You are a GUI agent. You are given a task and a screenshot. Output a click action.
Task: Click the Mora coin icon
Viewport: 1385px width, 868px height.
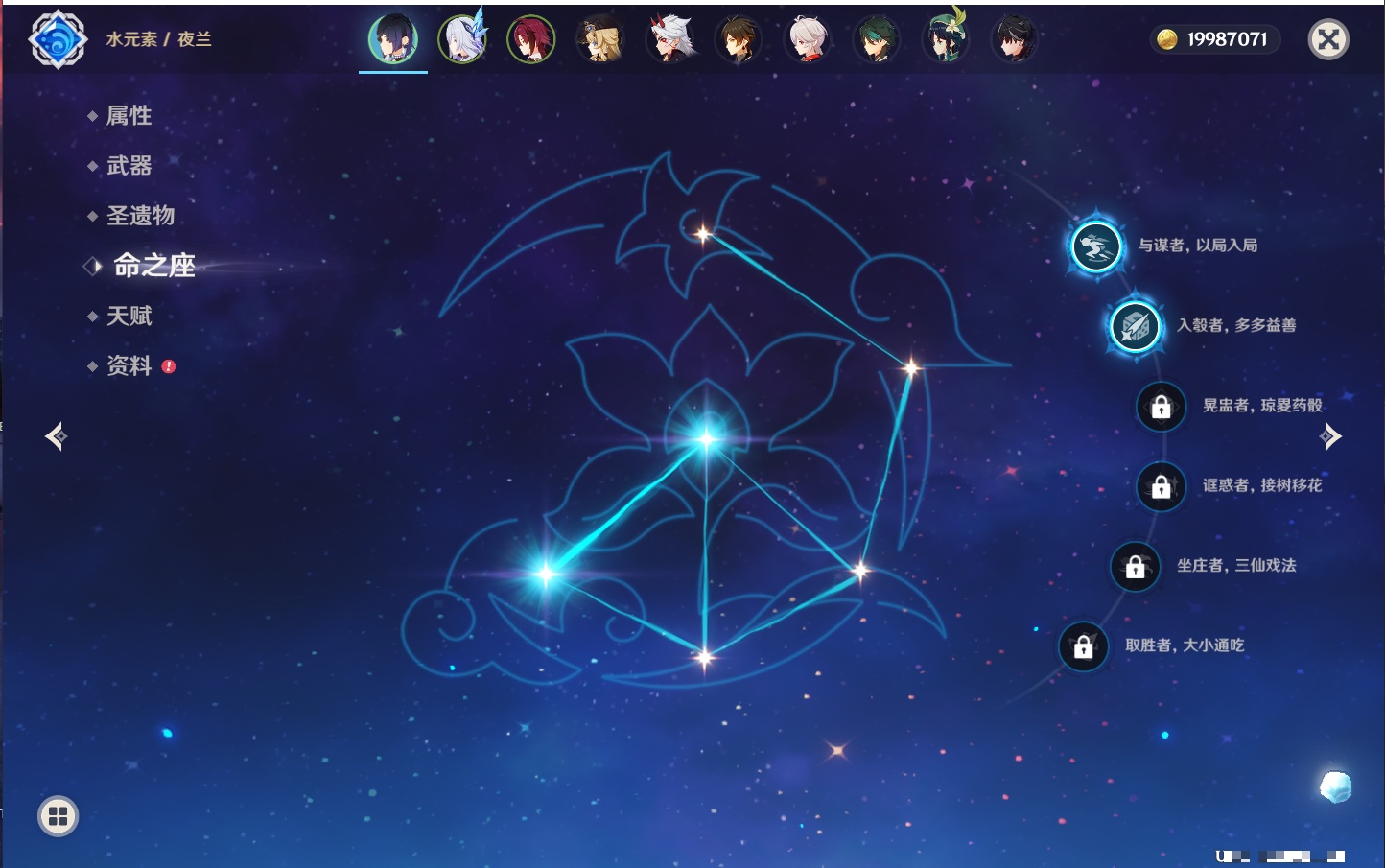[1166, 39]
